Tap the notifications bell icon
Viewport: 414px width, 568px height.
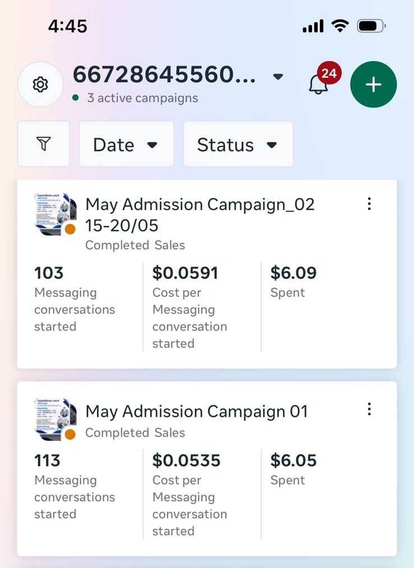coord(318,84)
